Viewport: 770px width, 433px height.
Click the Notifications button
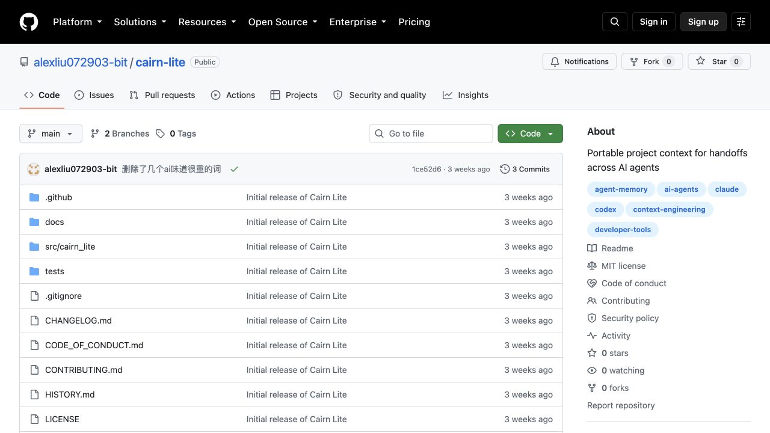pos(579,61)
